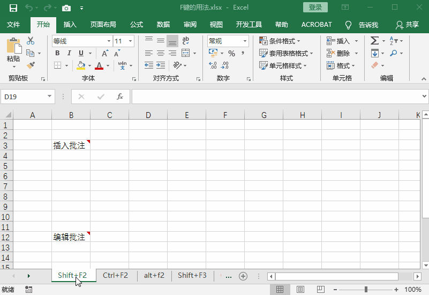429x295 pixels.
Task: Apply red font color A
Action: [x=99, y=65]
